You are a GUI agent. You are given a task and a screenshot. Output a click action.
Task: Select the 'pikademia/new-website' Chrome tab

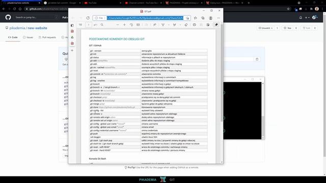[21, 3]
